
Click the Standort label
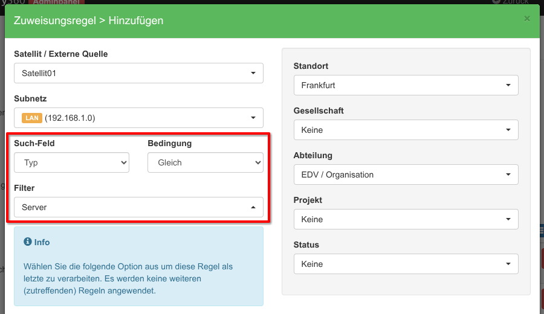pos(311,66)
